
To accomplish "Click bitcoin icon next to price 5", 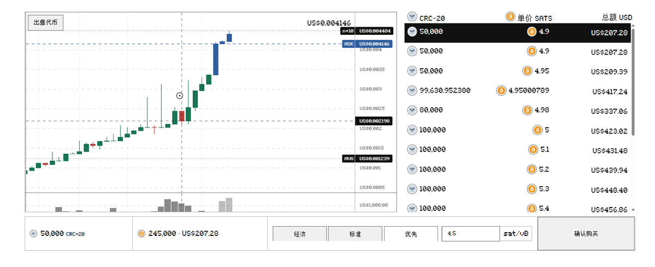I will (x=538, y=130).
